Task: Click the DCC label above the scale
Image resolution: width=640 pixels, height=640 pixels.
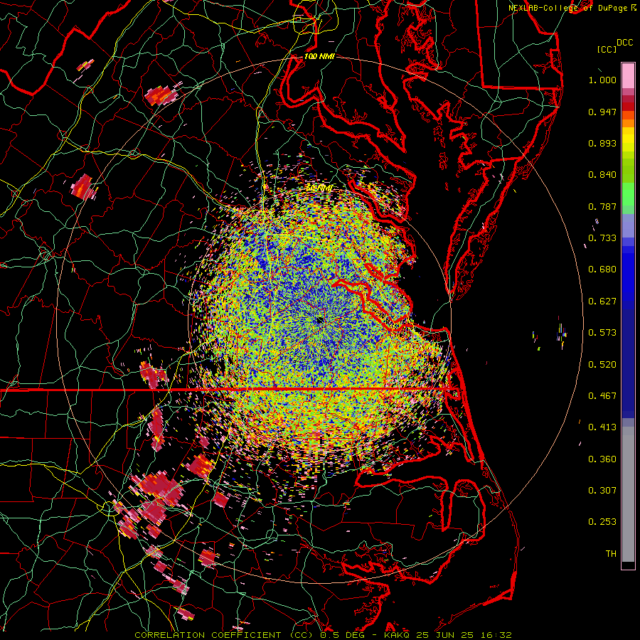Action: 625,43
